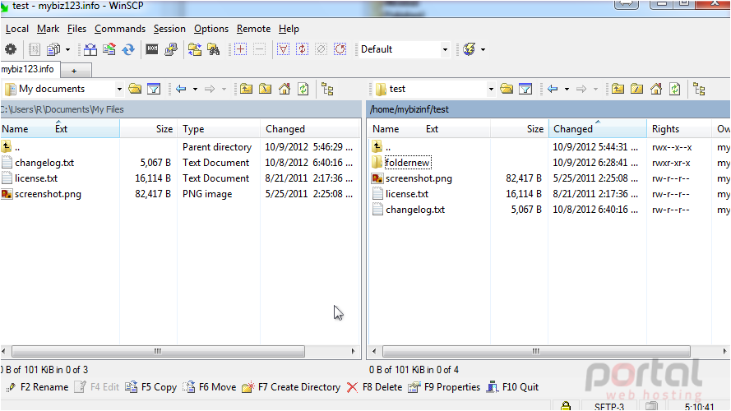The height and width of the screenshot is (411, 731).
Task: Click local panel Back arrow
Action: (x=182, y=89)
